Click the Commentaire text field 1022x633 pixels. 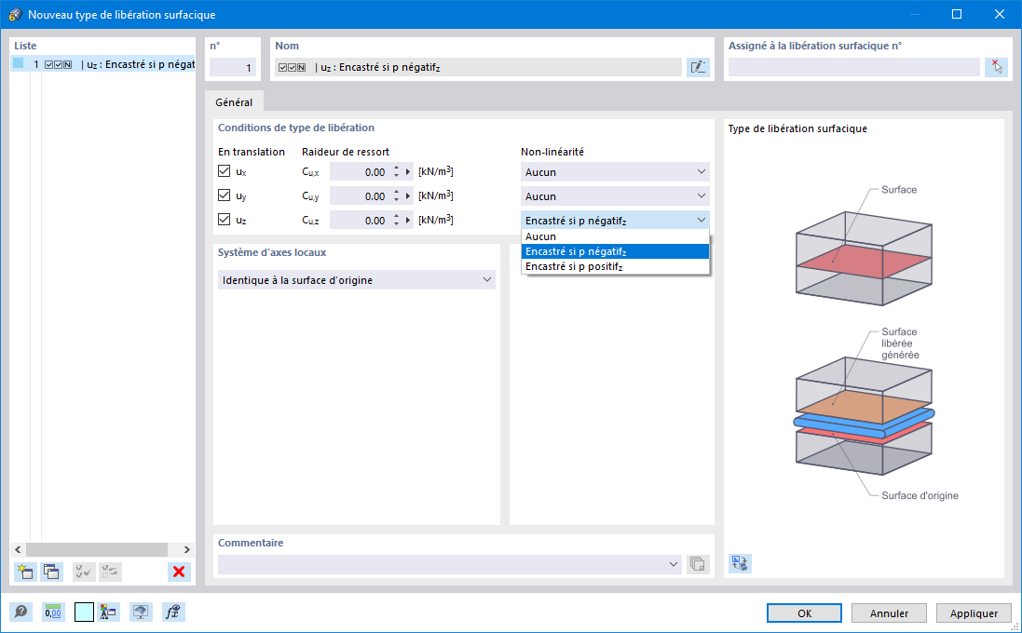[442, 564]
